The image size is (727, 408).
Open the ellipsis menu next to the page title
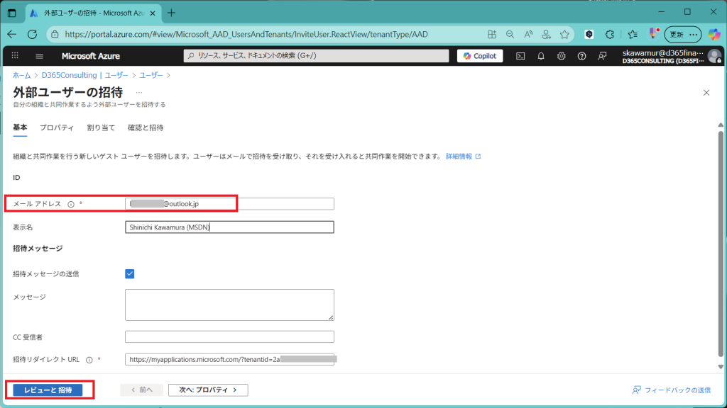pos(139,93)
